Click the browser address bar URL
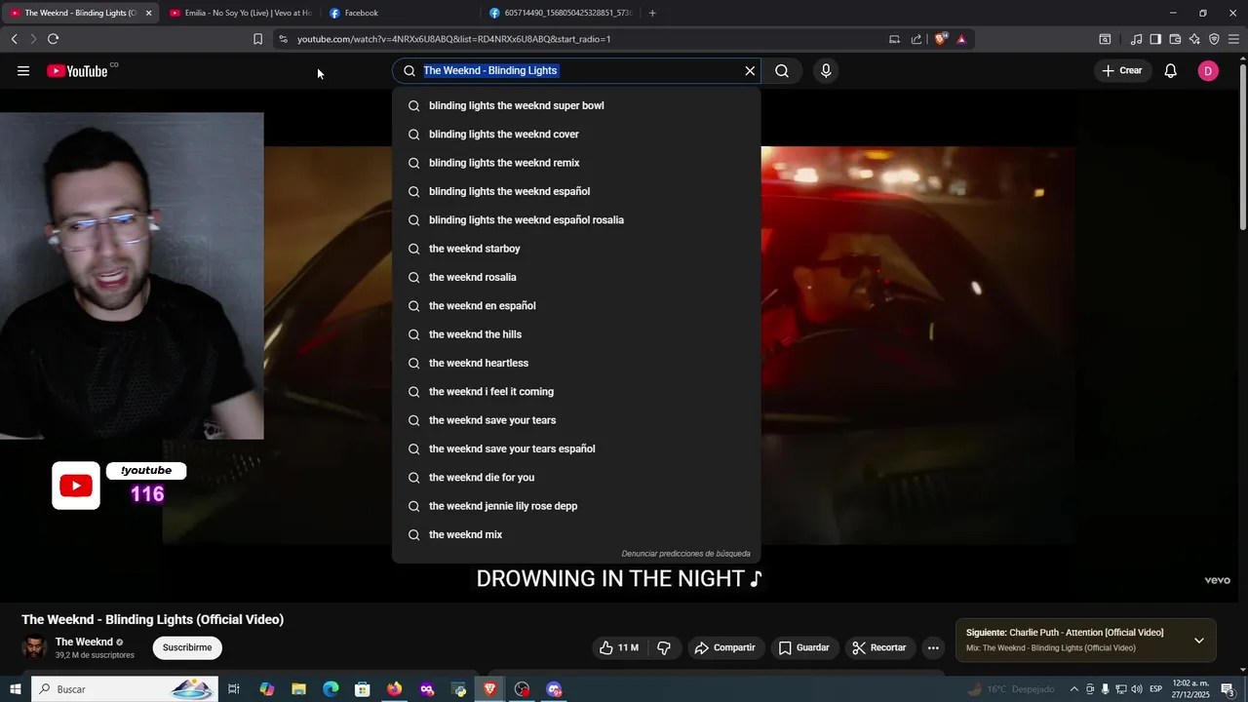 [453, 39]
